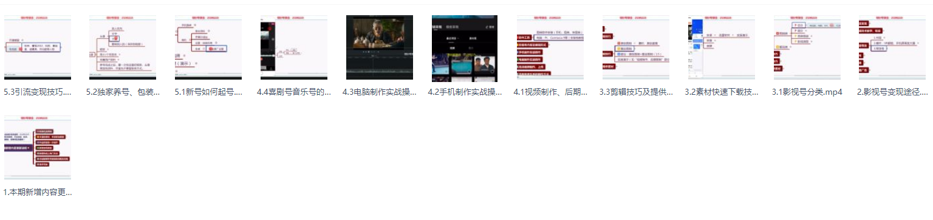933x220 pixels.
Task: Open the 3.2素材快速下载技 video thumbnail
Action: click(x=722, y=47)
